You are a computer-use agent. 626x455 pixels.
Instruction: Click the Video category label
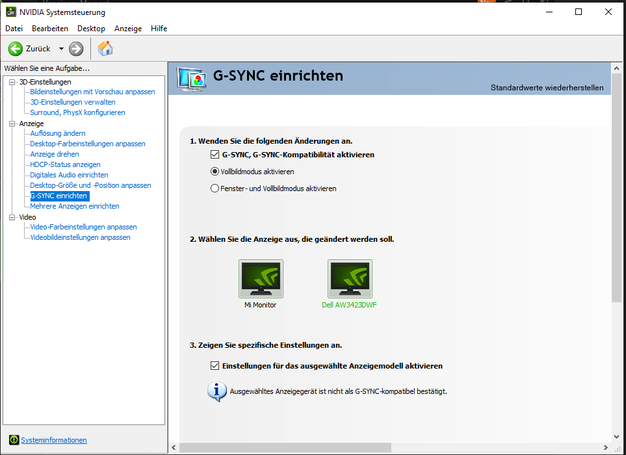click(x=27, y=217)
